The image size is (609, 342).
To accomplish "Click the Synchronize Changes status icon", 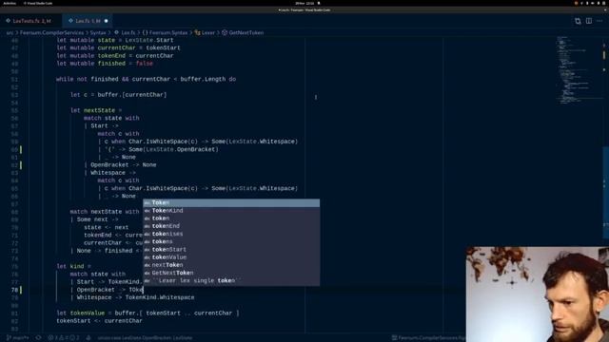I will 38,338.
